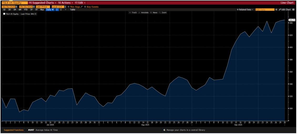Image resolution: width=297 pixels, height=134 pixels.
Task: Click the chart settings gear icon
Action: 293,9
